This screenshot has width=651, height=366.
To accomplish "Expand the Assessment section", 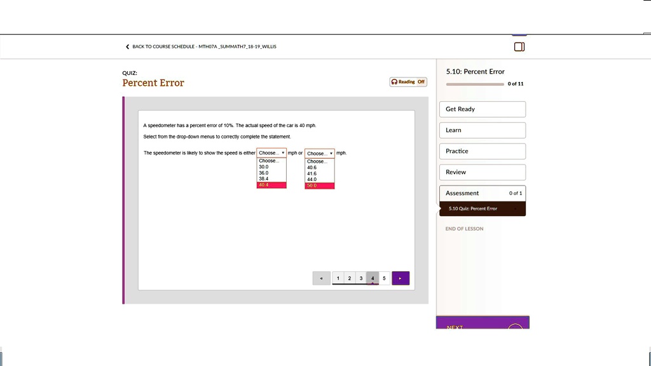I will pos(483,193).
